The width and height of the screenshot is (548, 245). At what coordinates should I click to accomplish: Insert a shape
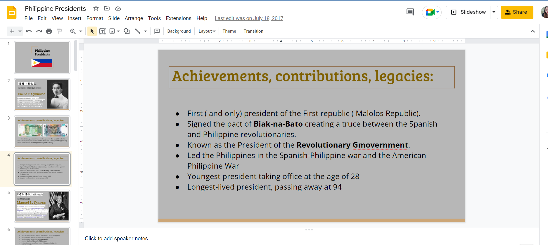click(x=127, y=31)
